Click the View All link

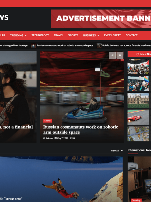[x=115, y=150]
